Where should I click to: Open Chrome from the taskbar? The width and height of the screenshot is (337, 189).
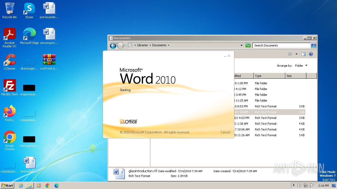pos(48,186)
